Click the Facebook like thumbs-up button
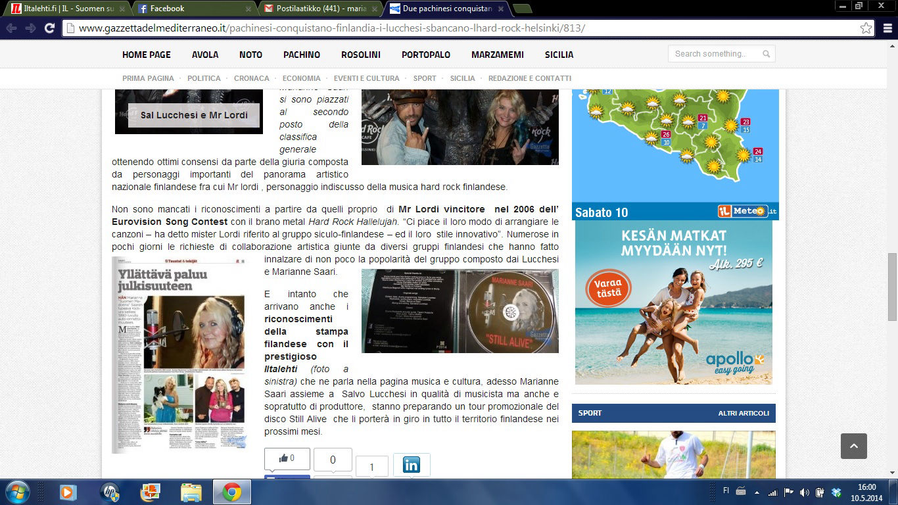The image size is (898, 505). click(287, 458)
